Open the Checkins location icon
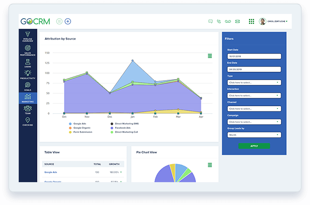Image resolution: width=310 pixels, height=205 pixels. click(x=28, y=122)
